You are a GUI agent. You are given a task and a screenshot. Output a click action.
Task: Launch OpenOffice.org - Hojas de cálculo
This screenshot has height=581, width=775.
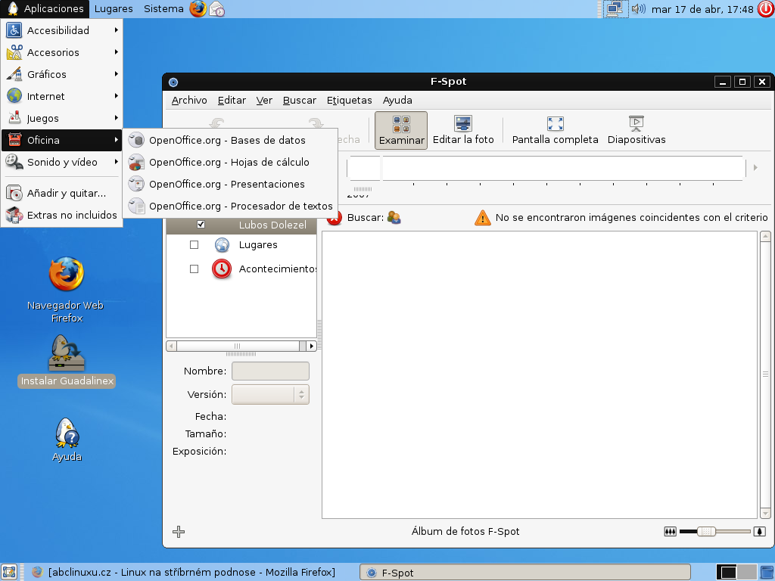coord(230,162)
